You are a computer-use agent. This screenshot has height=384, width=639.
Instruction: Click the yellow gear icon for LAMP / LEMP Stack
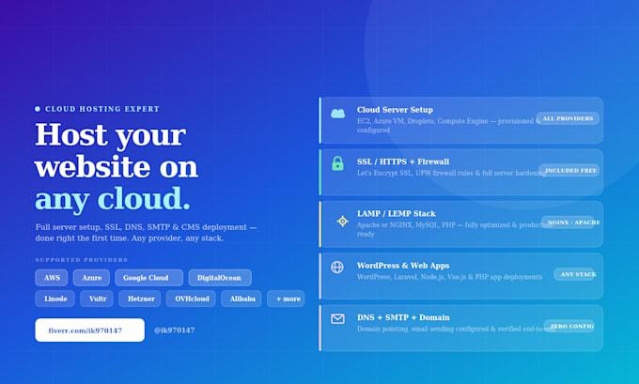click(342, 222)
